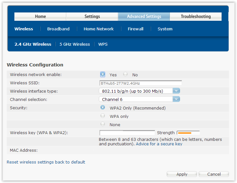Click the Cancel button
237x183 pixels.
[214, 174]
